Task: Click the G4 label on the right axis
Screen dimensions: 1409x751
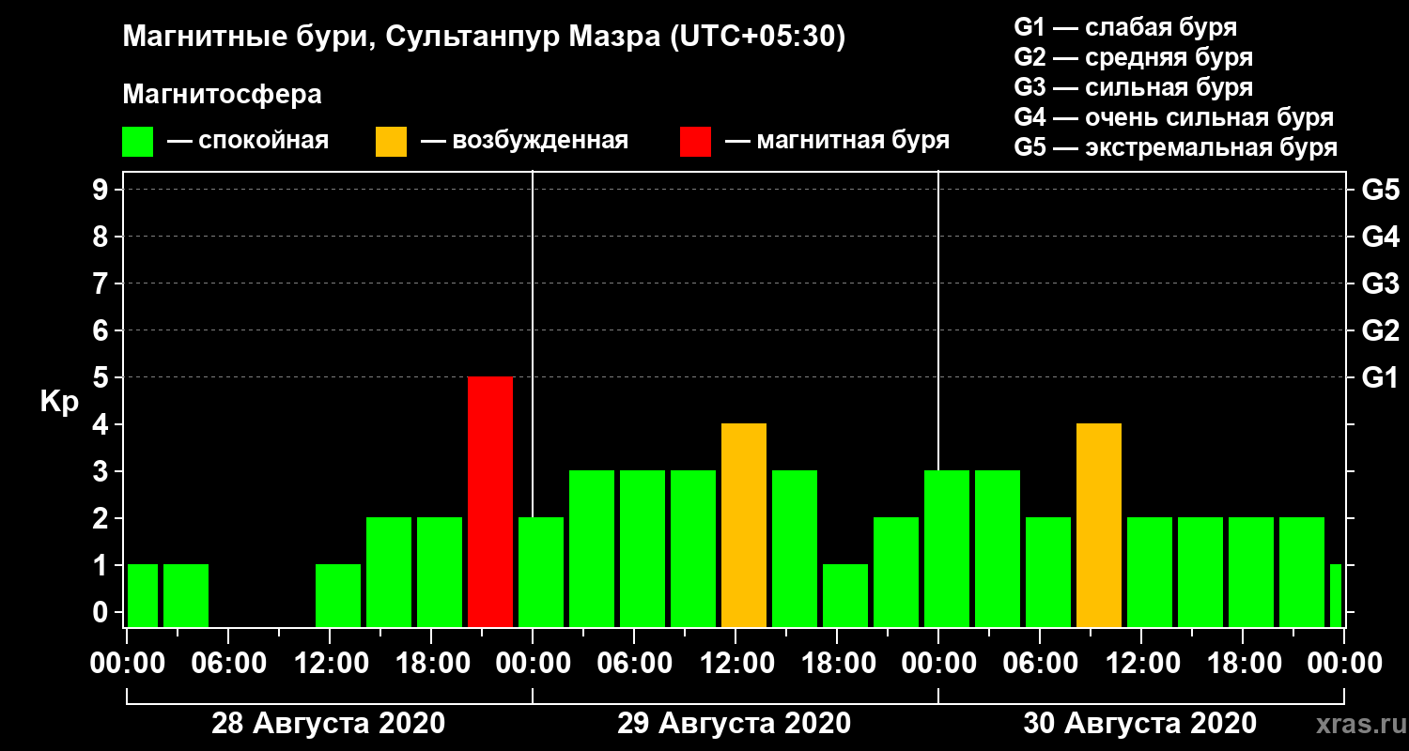Action: tap(1380, 237)
